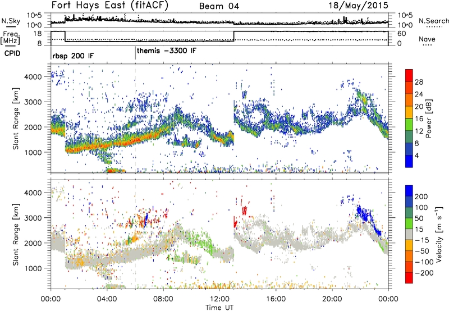The image size is (449, 311).
Task: Click the 'rbsp 200 IF' CPID label
Action: (x=73, y=56)
